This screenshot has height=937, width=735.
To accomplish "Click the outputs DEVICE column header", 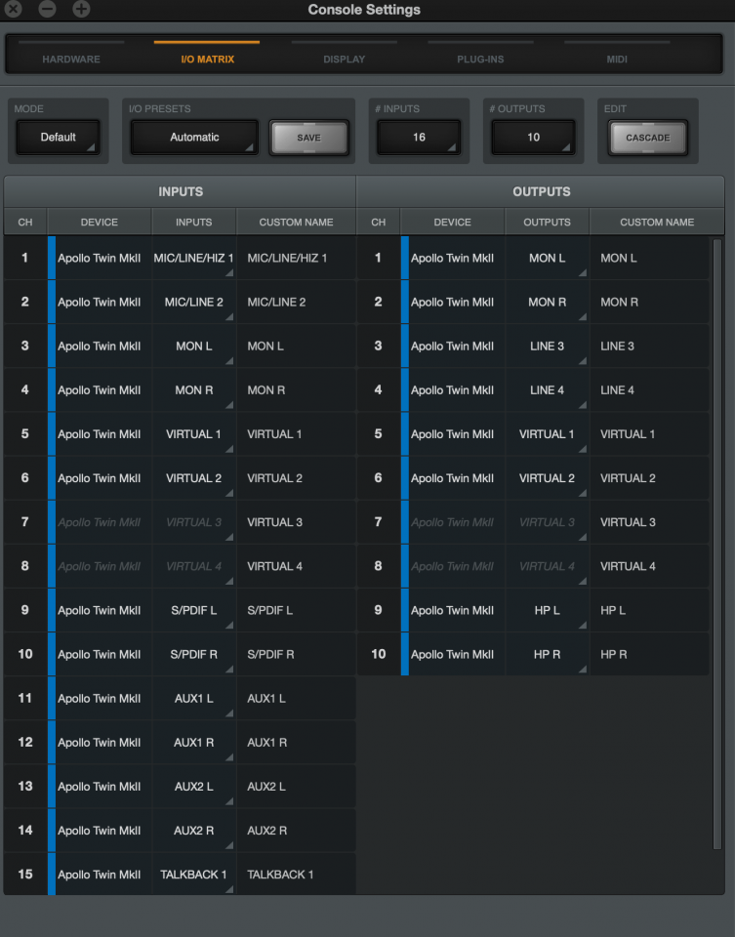I will tap(452, 223).
